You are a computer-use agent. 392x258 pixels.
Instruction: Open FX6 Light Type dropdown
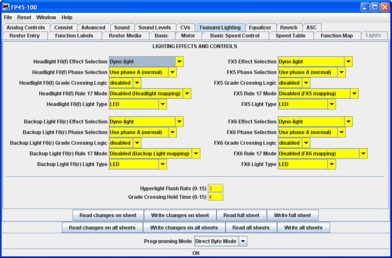coord(332,164)
